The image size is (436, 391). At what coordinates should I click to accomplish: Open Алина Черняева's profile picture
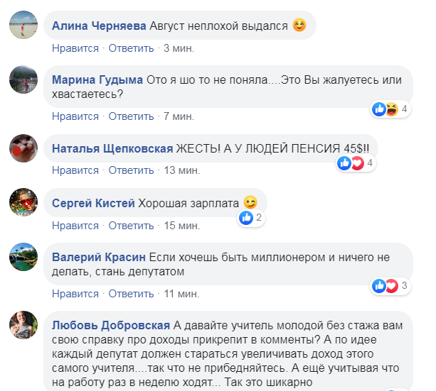[23, 26]
